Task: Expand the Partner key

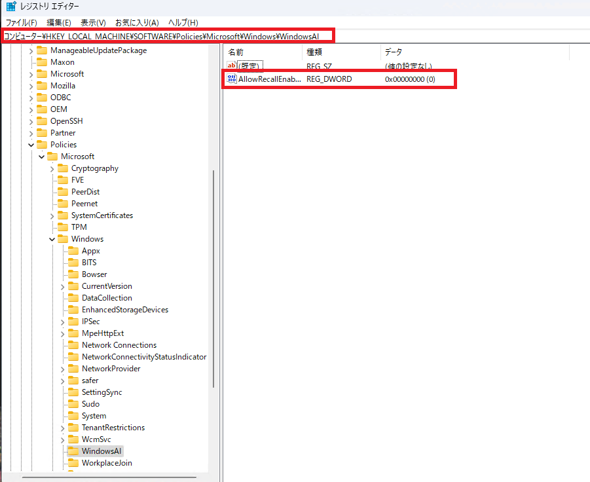Action: tap(31, 133)
